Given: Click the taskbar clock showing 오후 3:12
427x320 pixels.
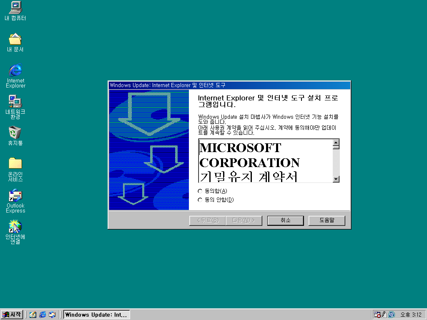Looking at the screenshot, I should [411, 315].
